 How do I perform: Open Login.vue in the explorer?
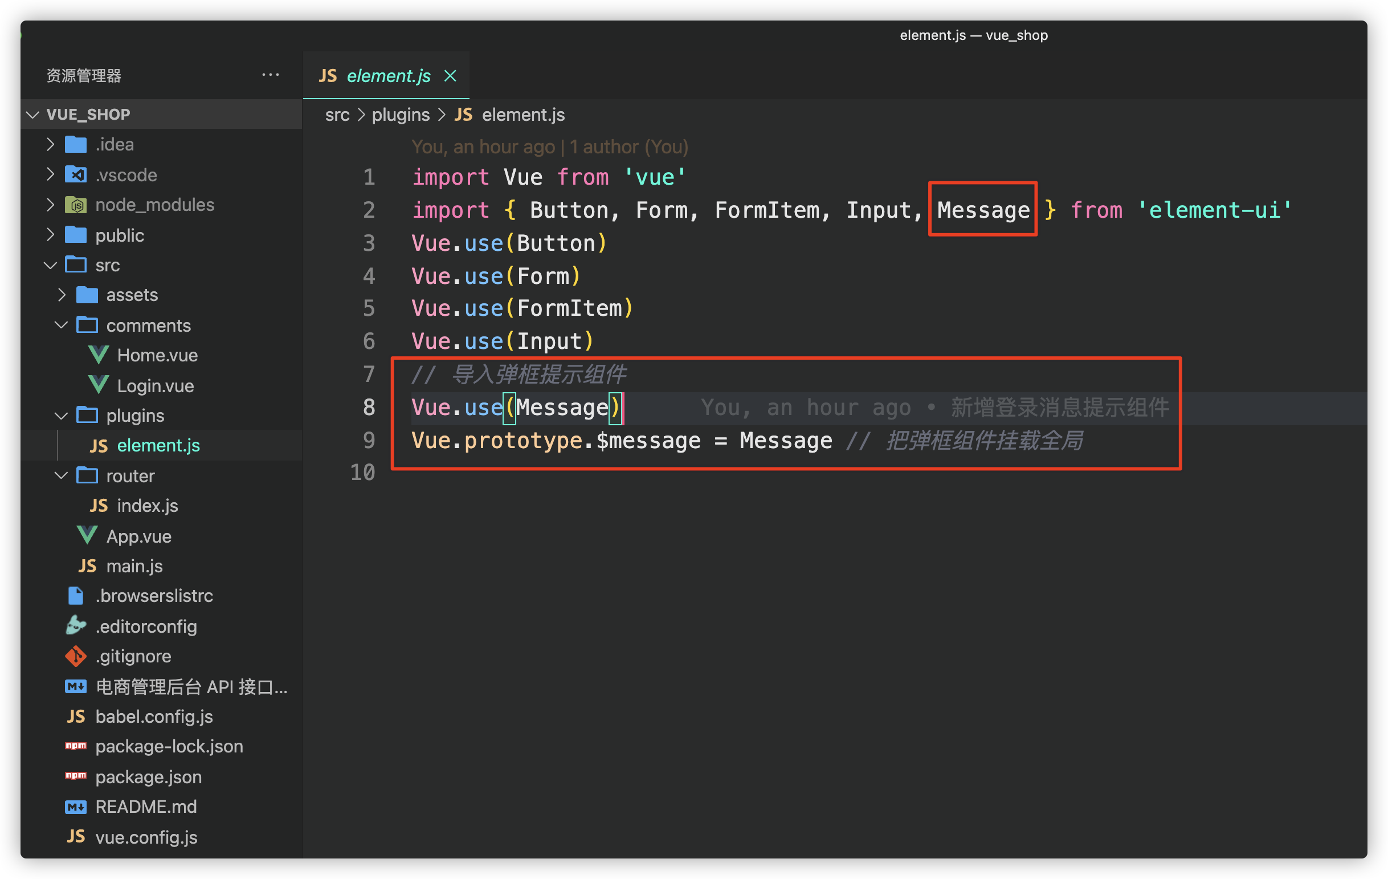point(161,385)
